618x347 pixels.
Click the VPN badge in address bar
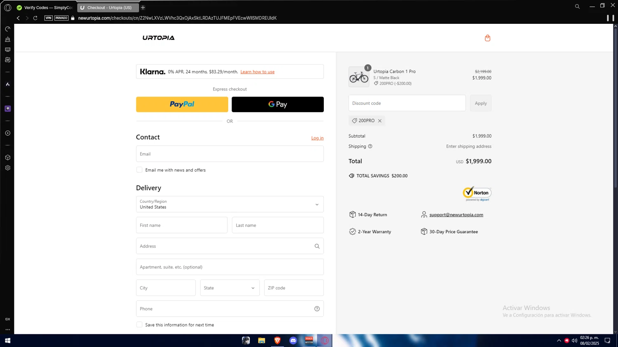[x=49, y=18]
